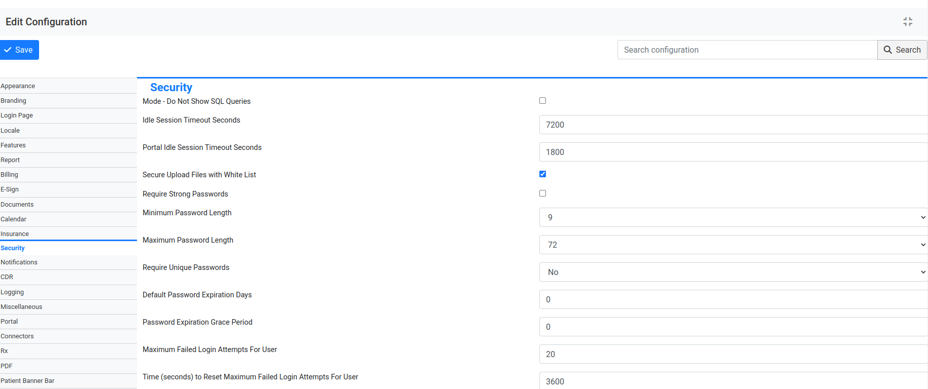Screen dimensions: 928x389
Task: Click Maximum Failed Login Attempts field
Action: point(733,354)
